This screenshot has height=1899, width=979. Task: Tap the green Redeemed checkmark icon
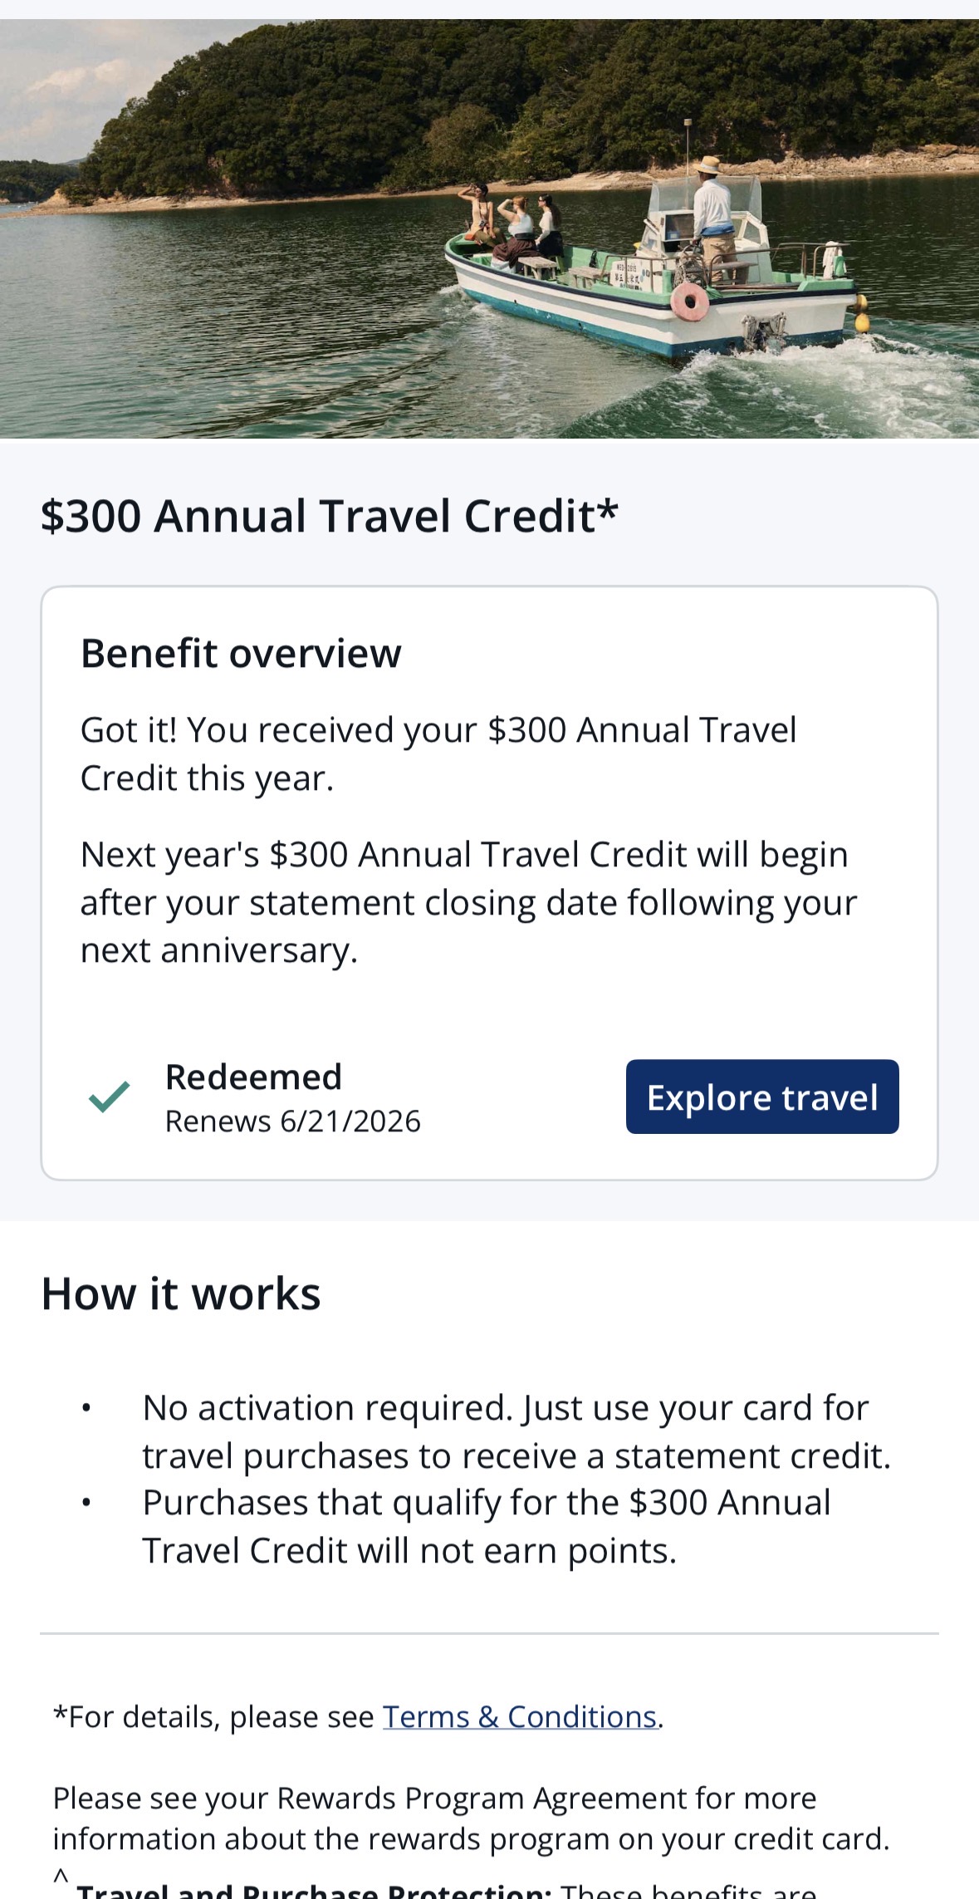tap(110, 1097)
